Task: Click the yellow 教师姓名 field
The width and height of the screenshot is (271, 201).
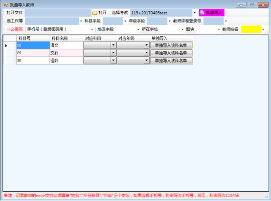Action: pos(251,29)
